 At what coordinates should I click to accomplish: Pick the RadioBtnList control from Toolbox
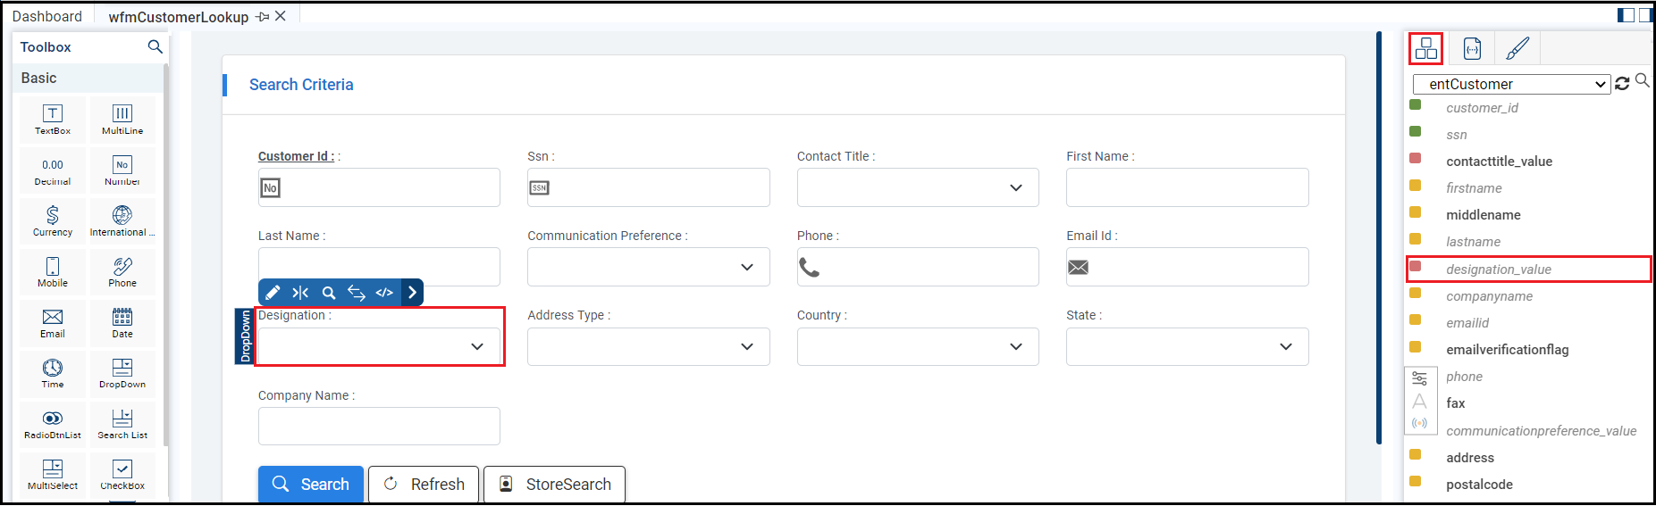tap(53, 424)
